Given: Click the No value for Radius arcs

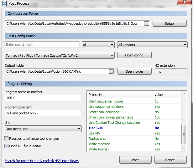Looking at the screenshot, I should (157, 139).
